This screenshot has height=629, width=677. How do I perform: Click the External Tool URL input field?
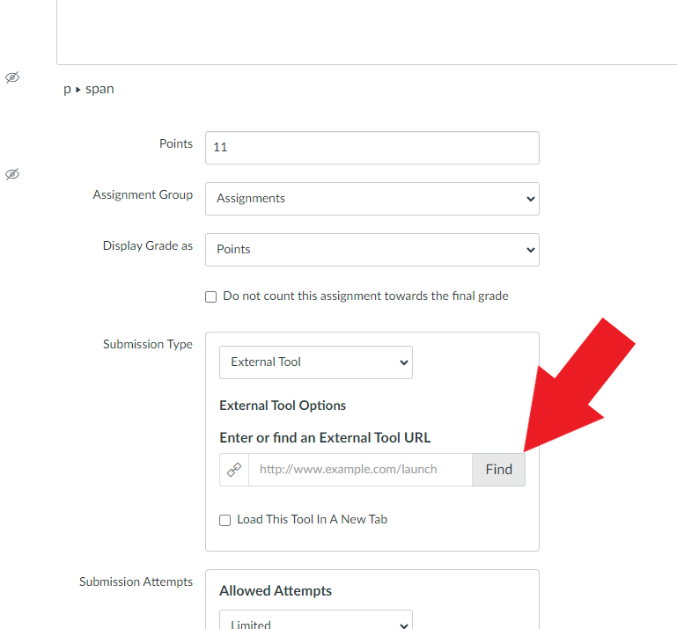(360, 470)
